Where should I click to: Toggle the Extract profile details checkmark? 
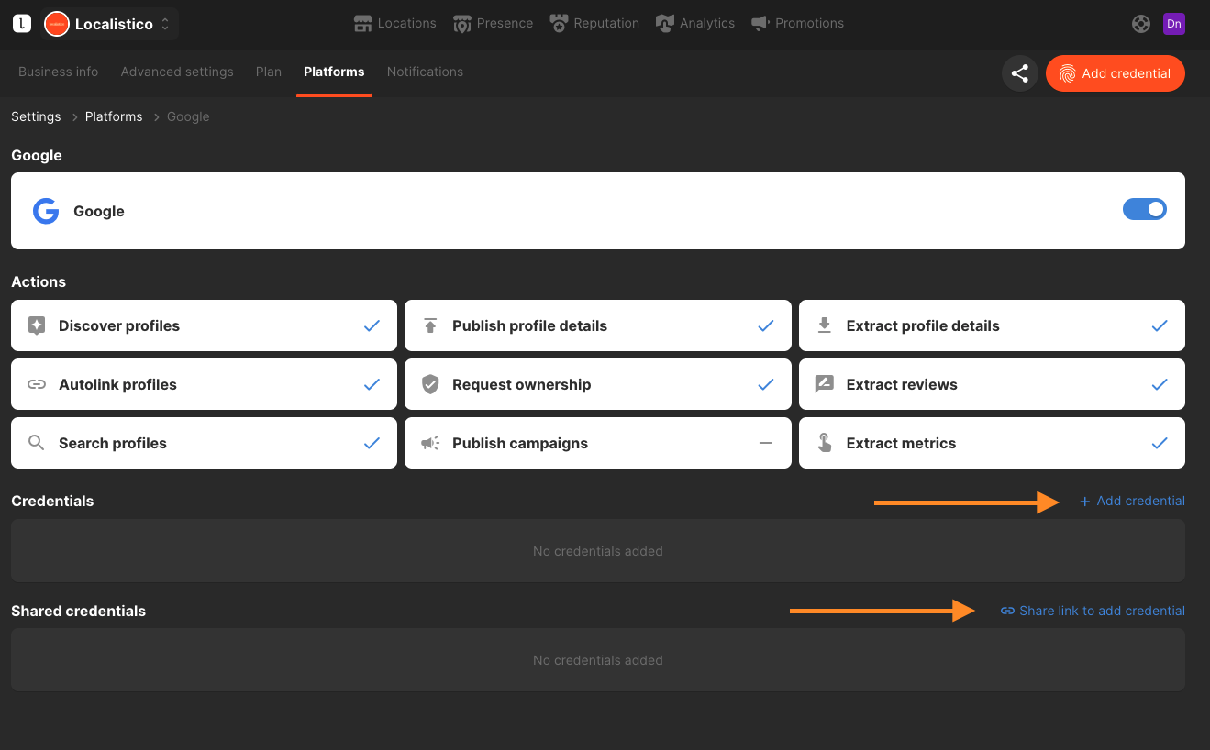pos(1160,325)
